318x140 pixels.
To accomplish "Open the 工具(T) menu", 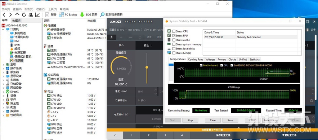I will [53, 9].
